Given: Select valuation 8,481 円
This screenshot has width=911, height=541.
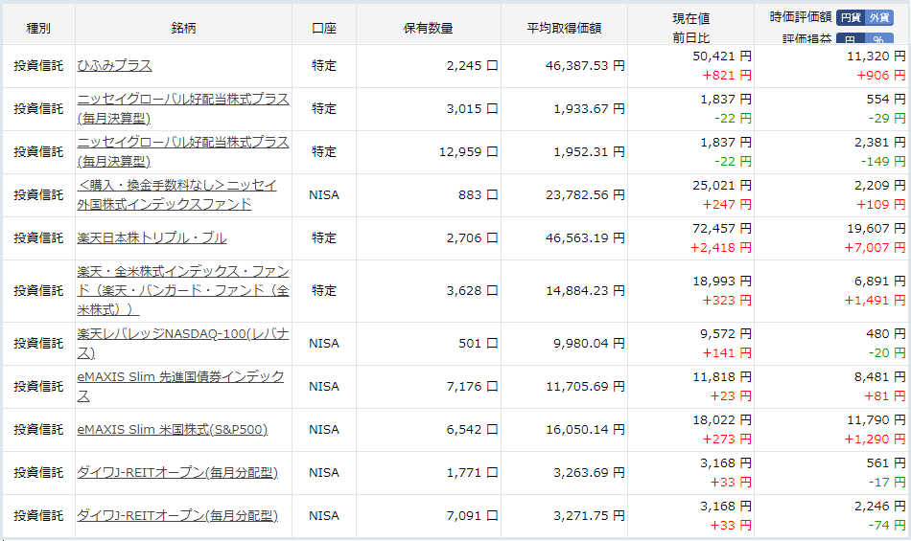Looking at the screenshot, I should [x=879, y=377].
